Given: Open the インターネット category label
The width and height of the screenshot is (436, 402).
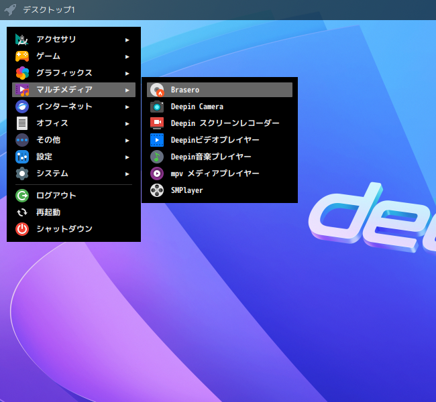Looking at the screenshot, I should pos(64,107).
